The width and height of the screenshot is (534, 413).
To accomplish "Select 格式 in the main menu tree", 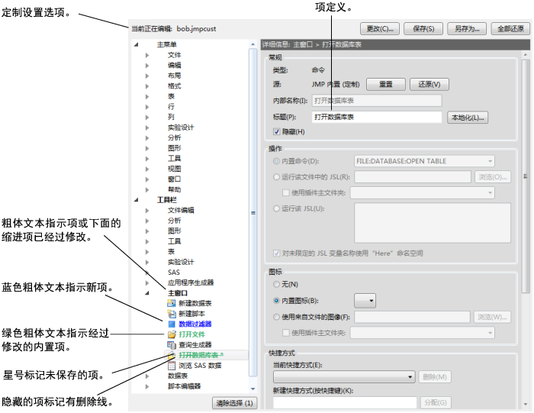I will (x=174, y=86).
